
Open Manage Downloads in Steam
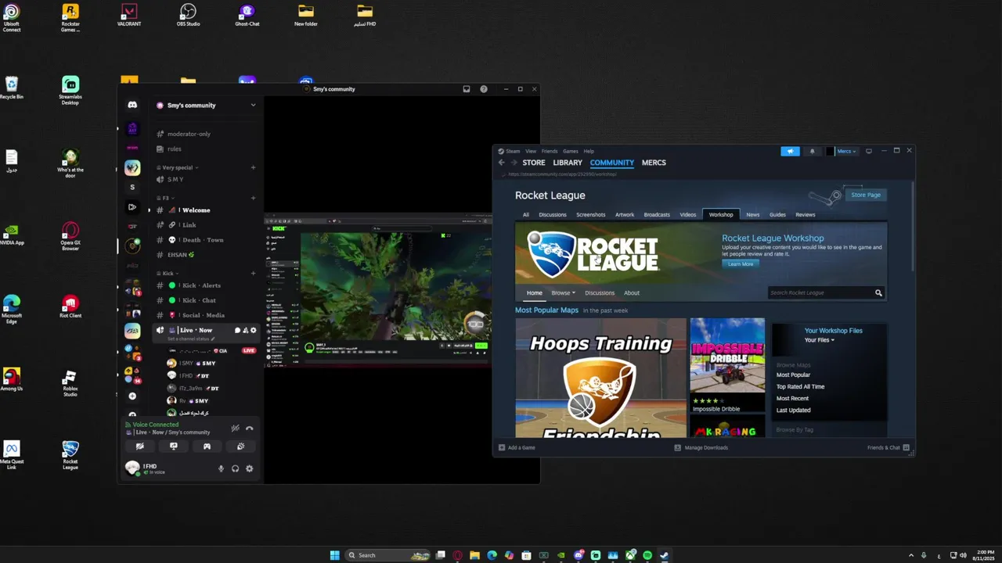tap(701, 447)
